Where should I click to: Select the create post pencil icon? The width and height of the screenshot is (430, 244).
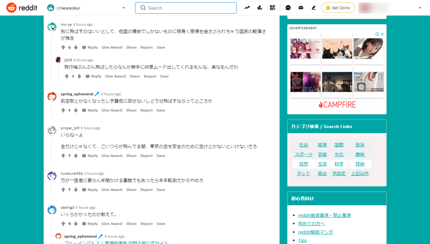click(314, 8)
